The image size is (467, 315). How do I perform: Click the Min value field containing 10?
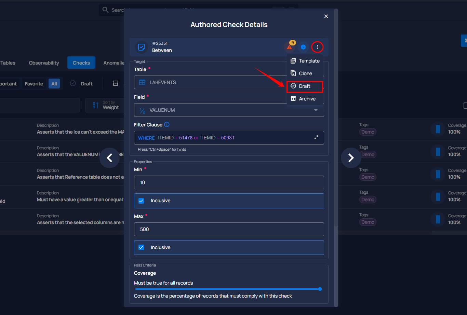coord(229,182)
